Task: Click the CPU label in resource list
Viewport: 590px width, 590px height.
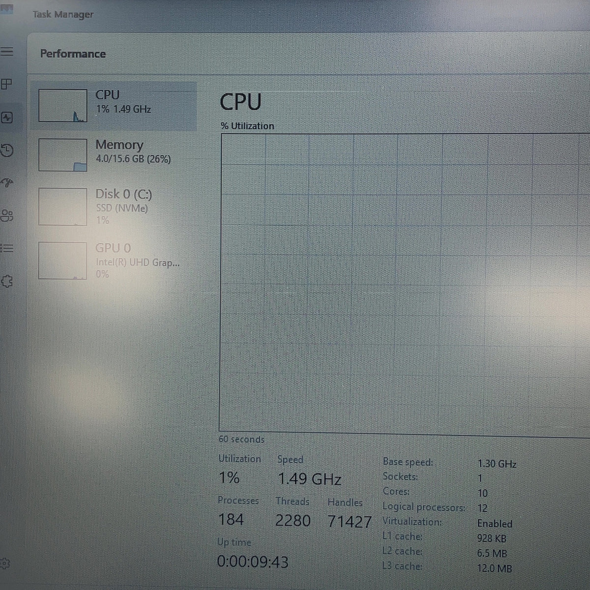Action: click(x=107, y=94)
